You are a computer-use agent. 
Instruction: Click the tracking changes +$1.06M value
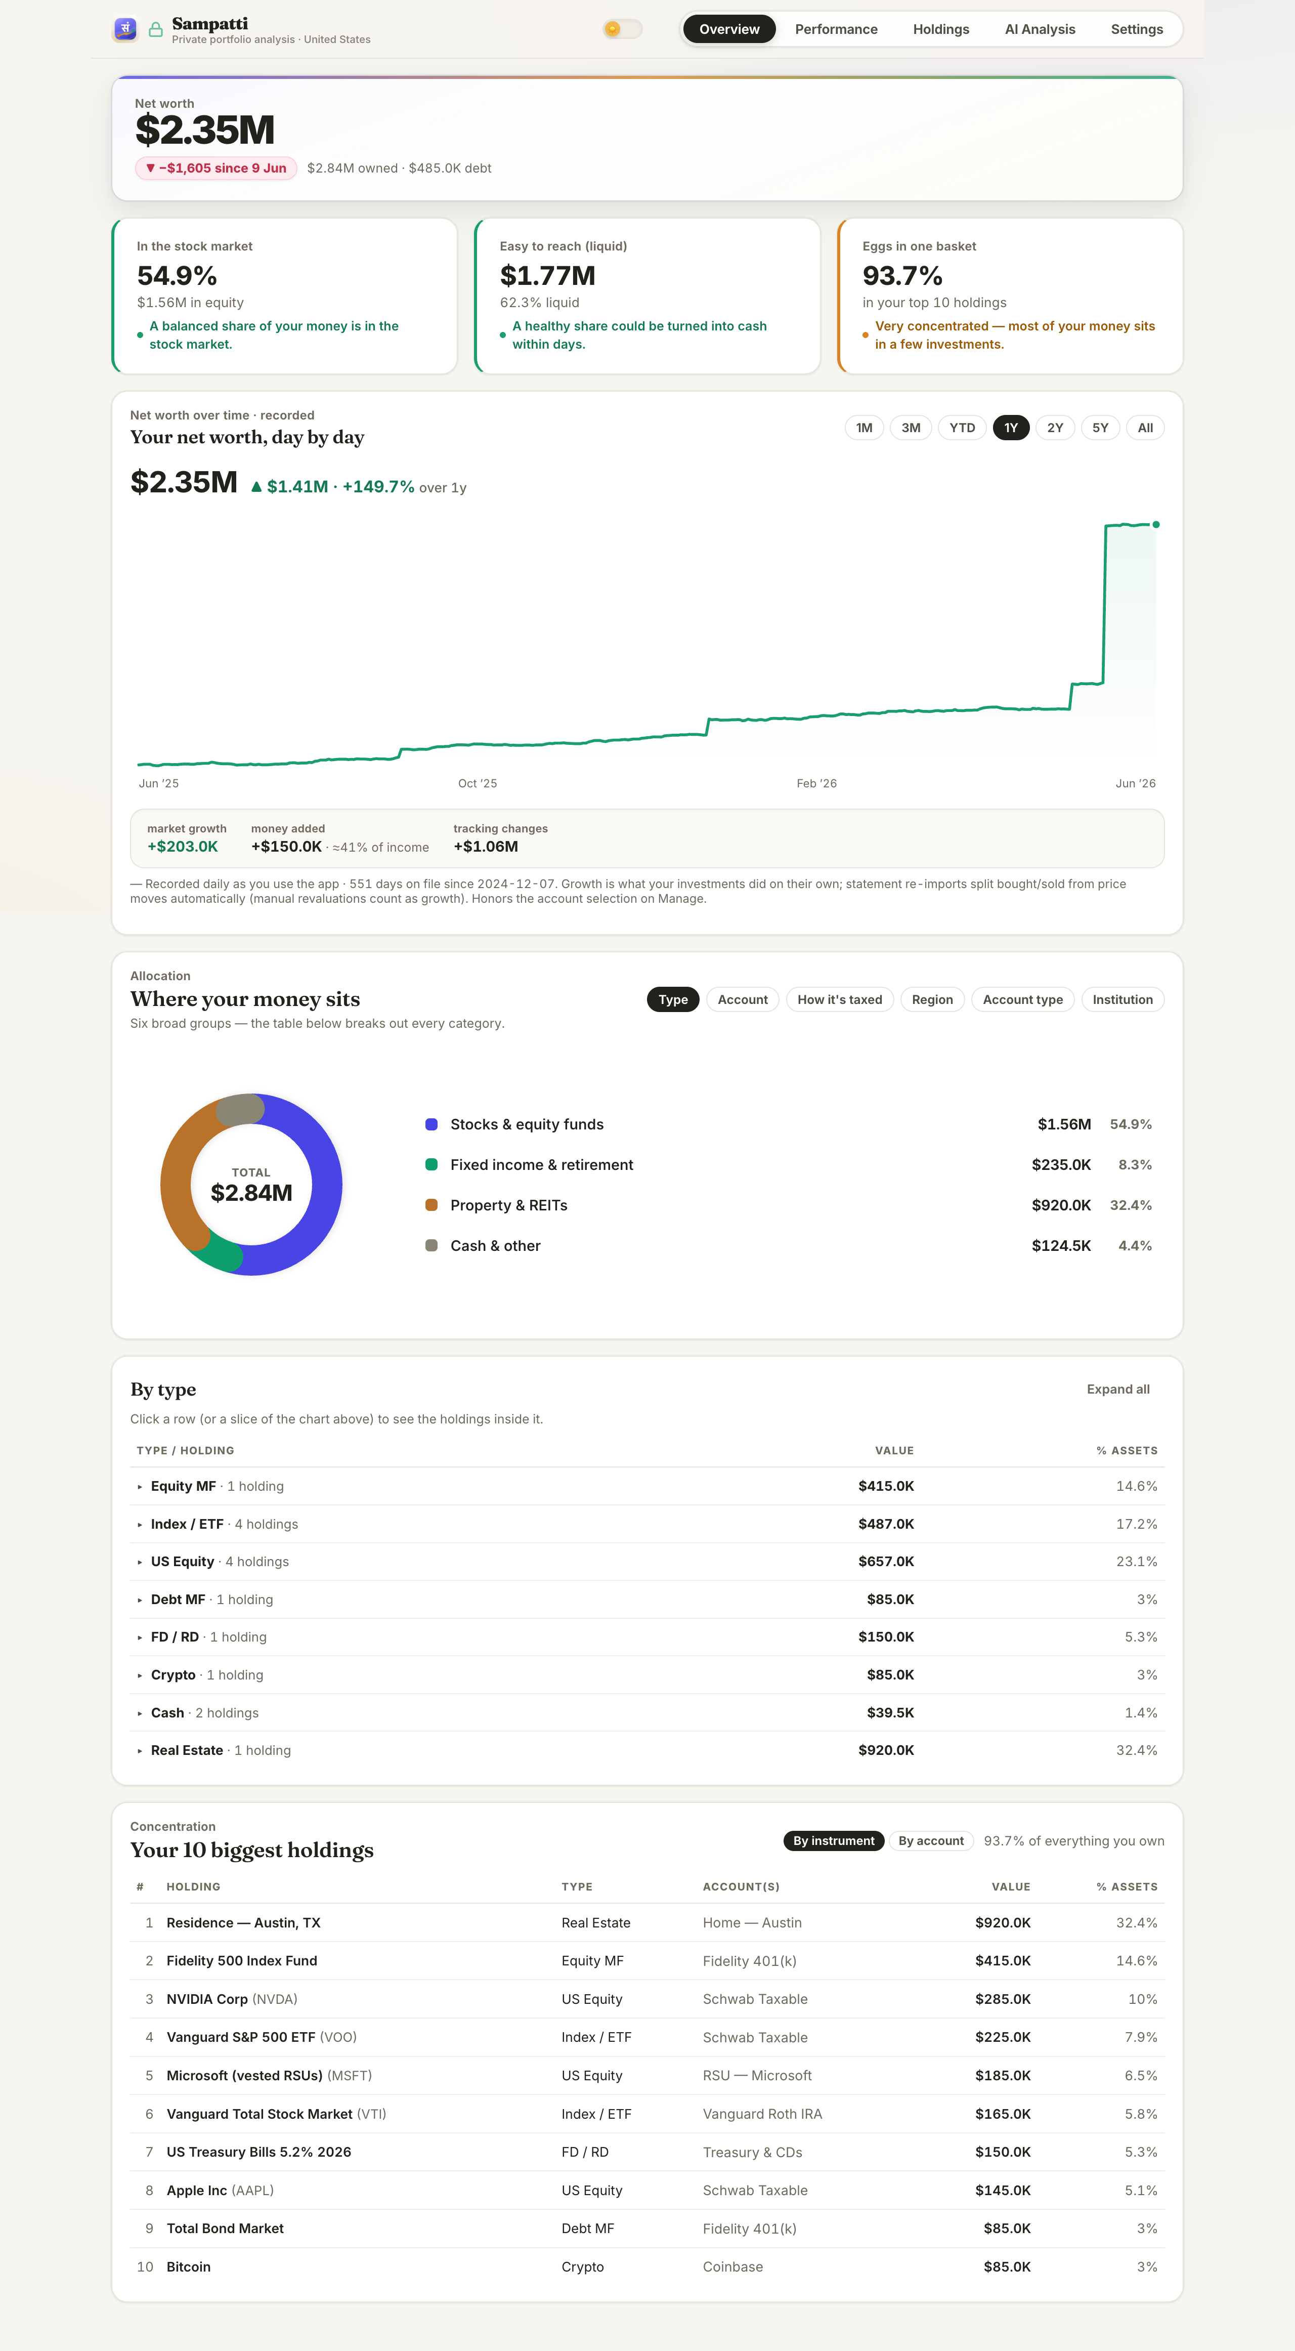pos(486,847)
